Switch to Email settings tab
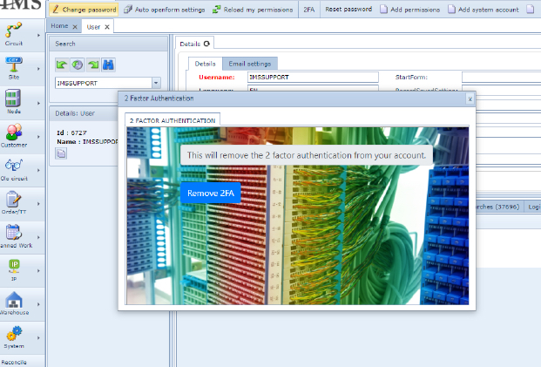This screenshot has height=367, width=541. (x=250, y=64)
